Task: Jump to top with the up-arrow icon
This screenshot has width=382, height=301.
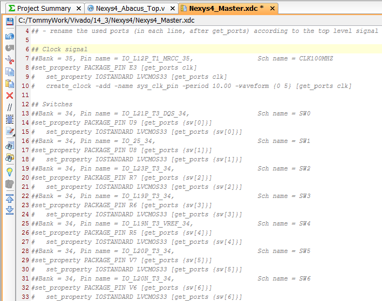Action: tap(10, 199)
